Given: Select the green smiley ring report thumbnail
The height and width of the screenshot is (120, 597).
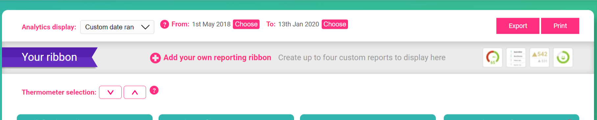Looking at the screenshot, I should tap(563, 57).
